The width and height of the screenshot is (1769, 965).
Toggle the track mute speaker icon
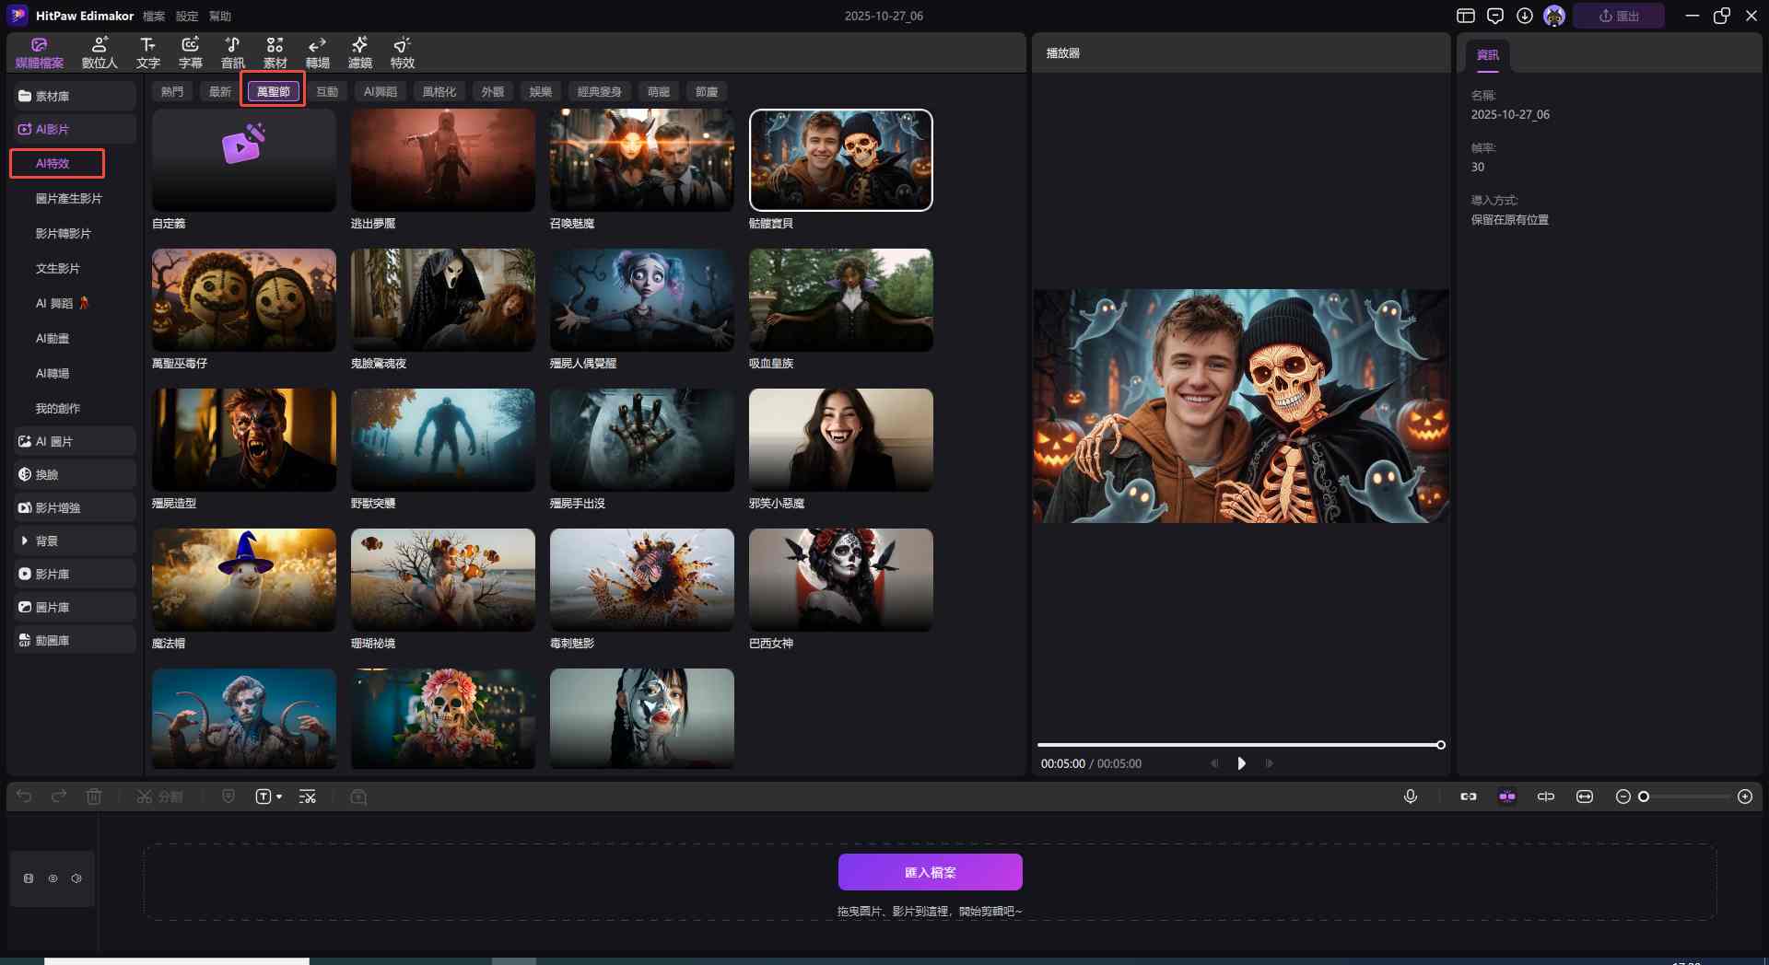pyautogui.click(x=76, y=878)
